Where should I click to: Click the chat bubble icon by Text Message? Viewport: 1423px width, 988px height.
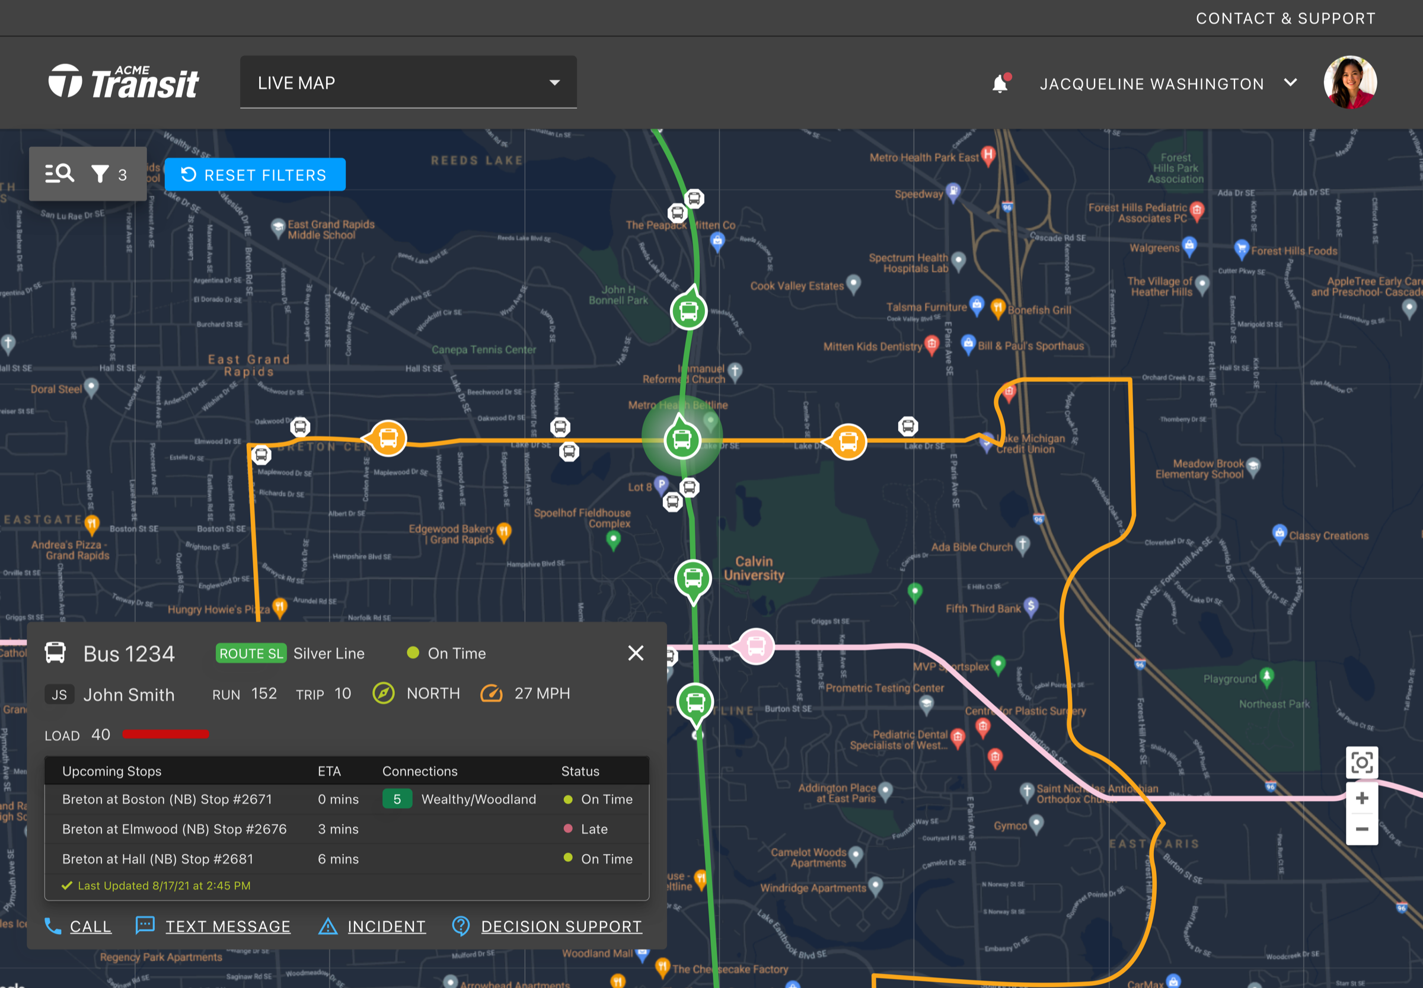145,926
